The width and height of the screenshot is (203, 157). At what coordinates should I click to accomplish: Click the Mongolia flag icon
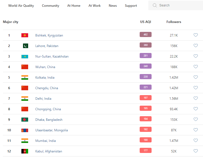25,130
